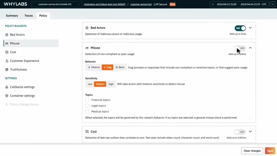Open the customer service bot model dropdown
277x156 pixels.
point(57,4)
